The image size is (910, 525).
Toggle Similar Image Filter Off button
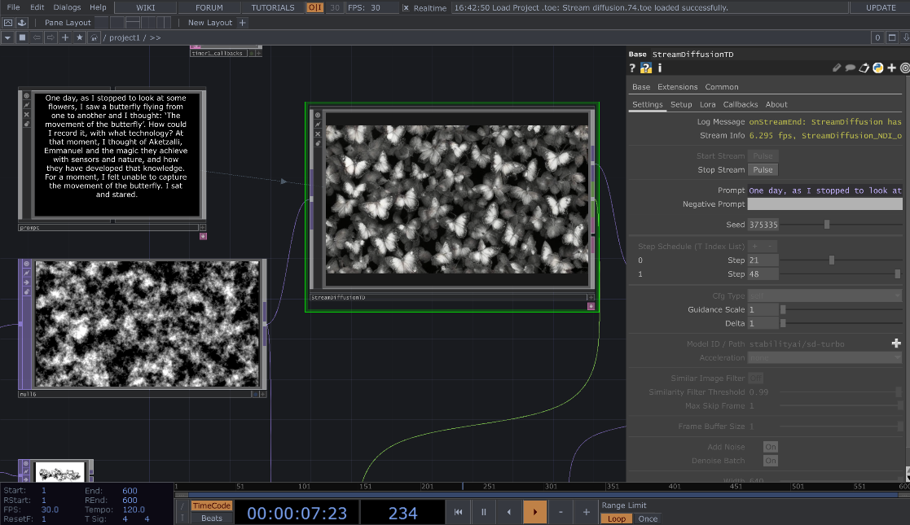click(x=756, y=378)
